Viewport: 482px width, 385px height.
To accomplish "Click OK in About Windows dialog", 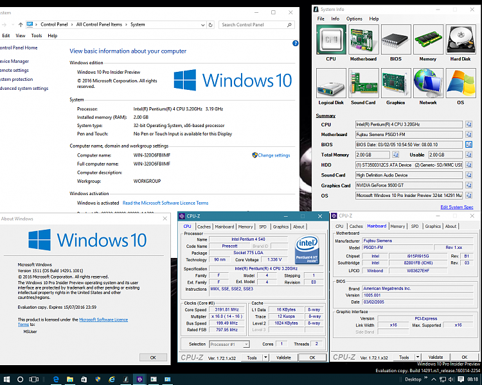I will click(x=153, y=357).
